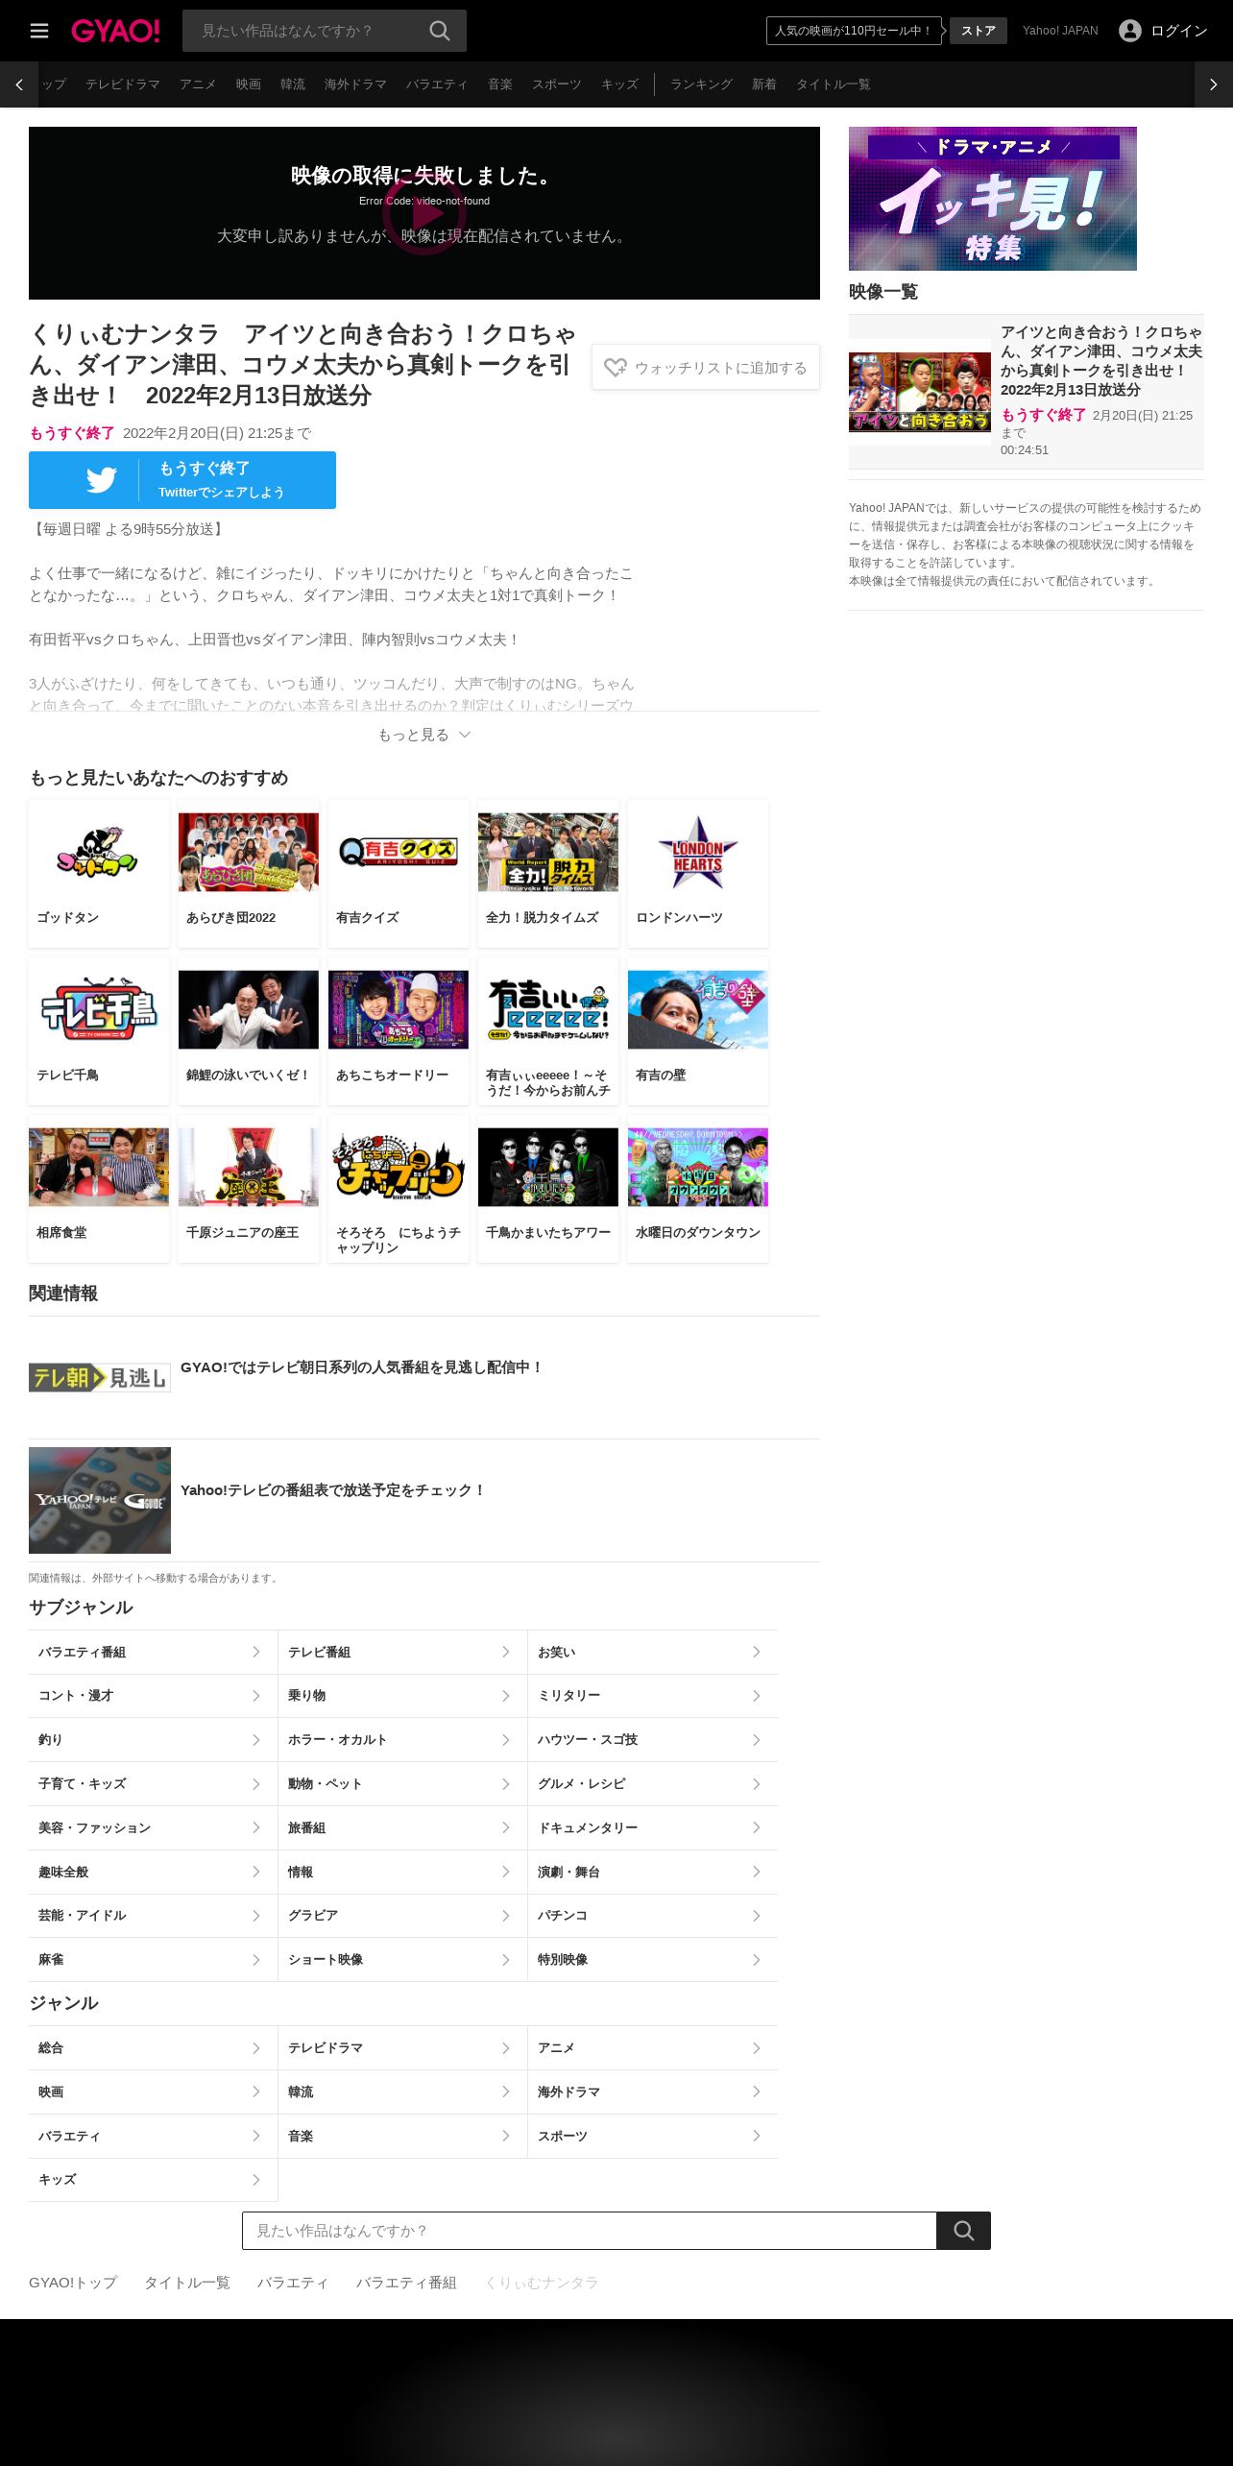This screenshot has width=1233, height=2466.
Task: Open the あちこちオードリー card
Action: click(x=399, y=1031)
